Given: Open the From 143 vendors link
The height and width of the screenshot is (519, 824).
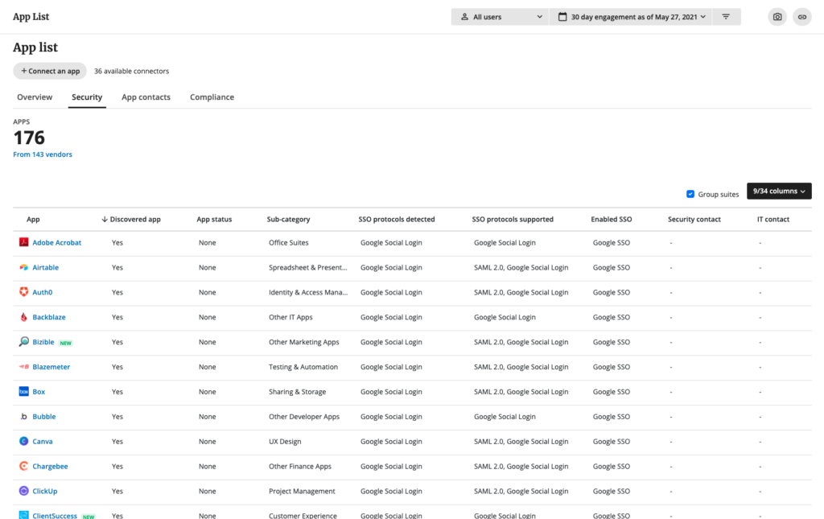Looking at the screenshot, I should [43, 154].
